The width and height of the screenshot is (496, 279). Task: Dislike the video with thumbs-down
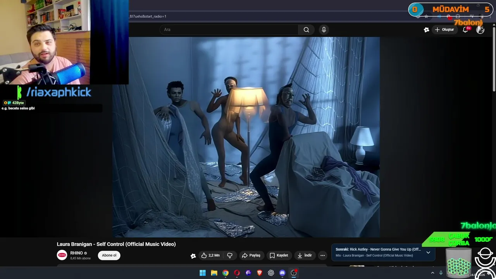coord(230,255)
